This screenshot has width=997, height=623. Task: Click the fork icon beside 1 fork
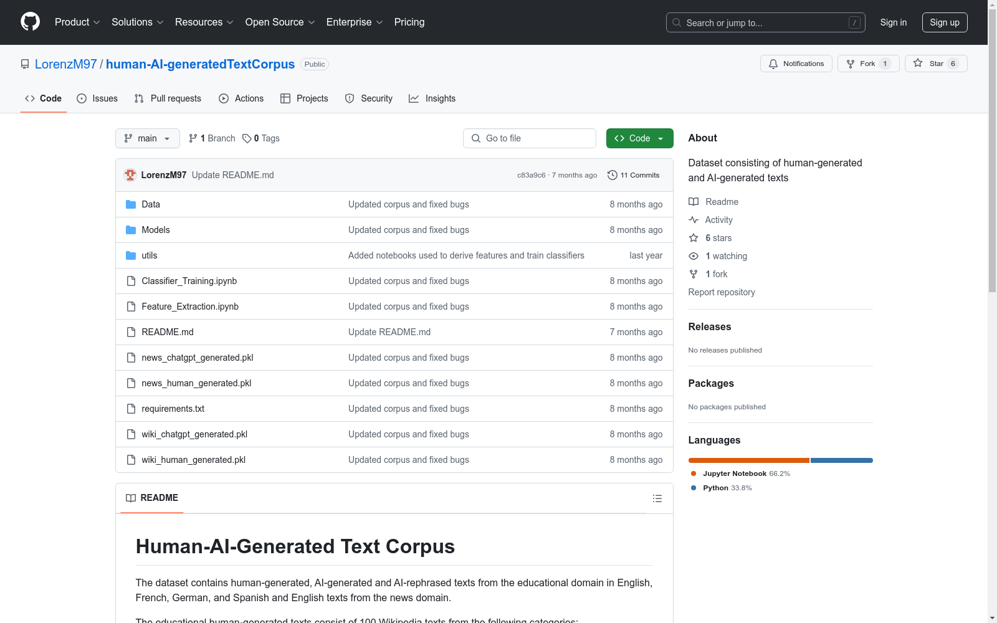coord(694,274)
